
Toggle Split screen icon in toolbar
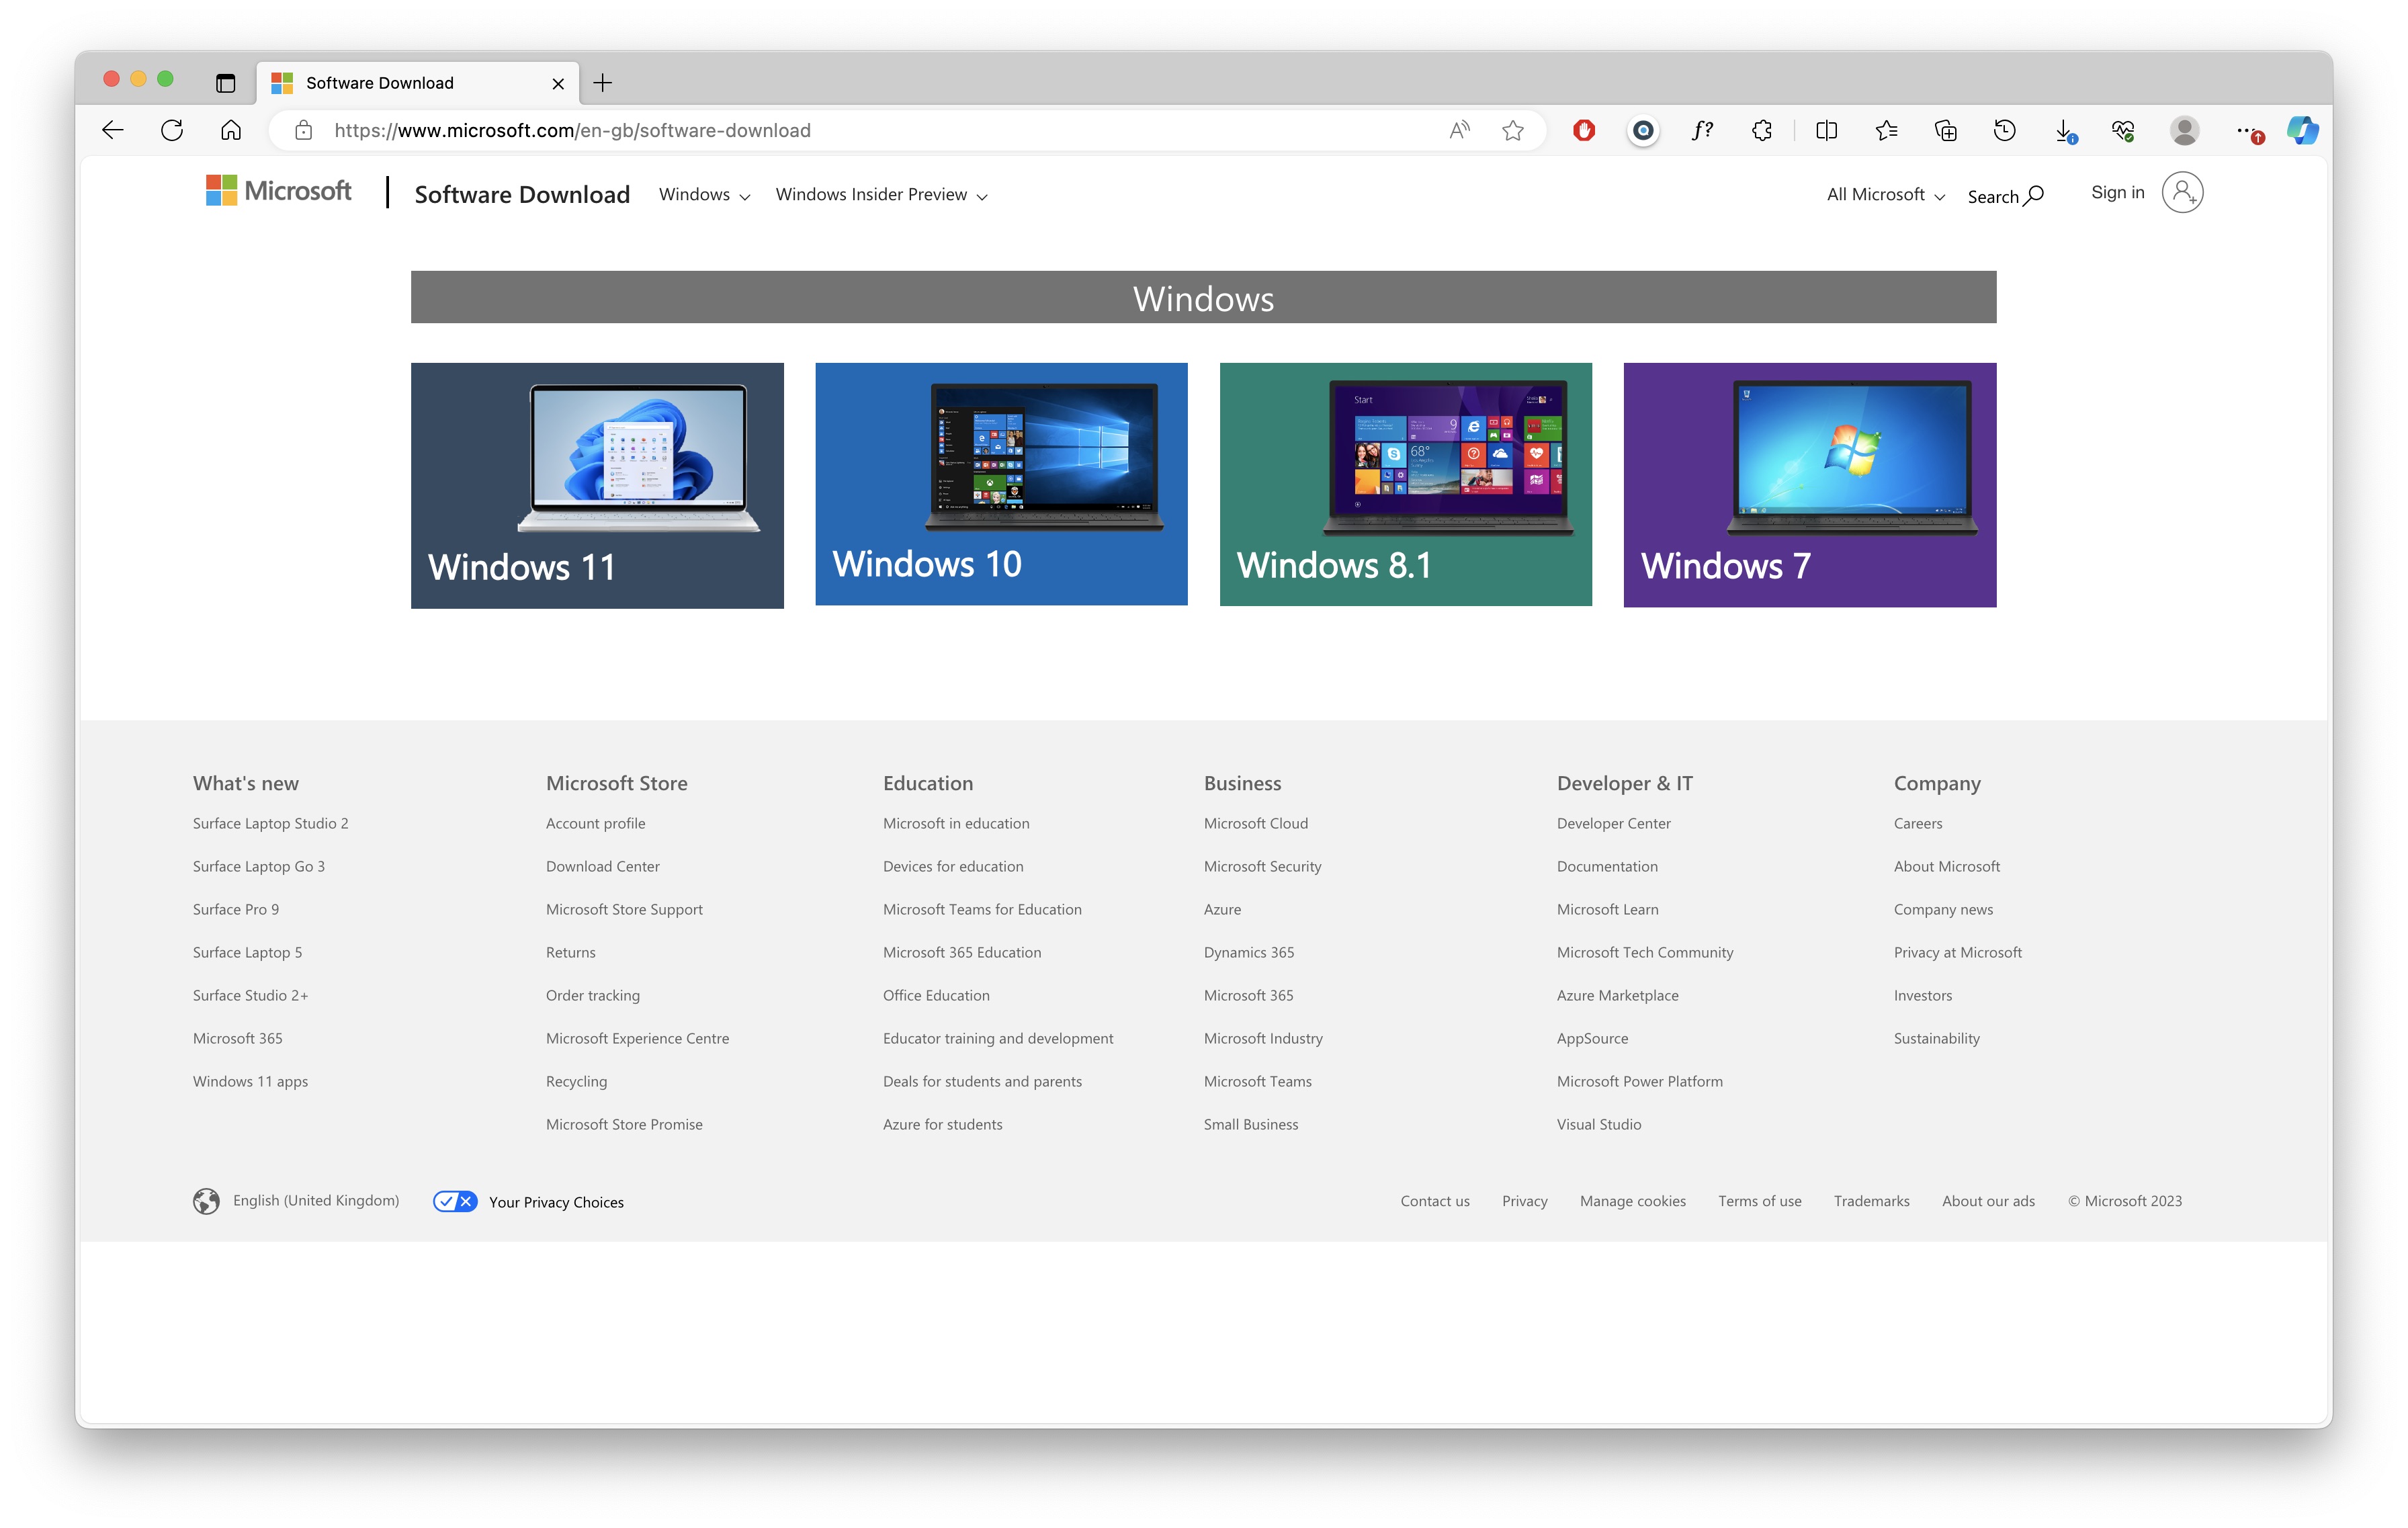pyautogui.click(x=1826, y=130)
